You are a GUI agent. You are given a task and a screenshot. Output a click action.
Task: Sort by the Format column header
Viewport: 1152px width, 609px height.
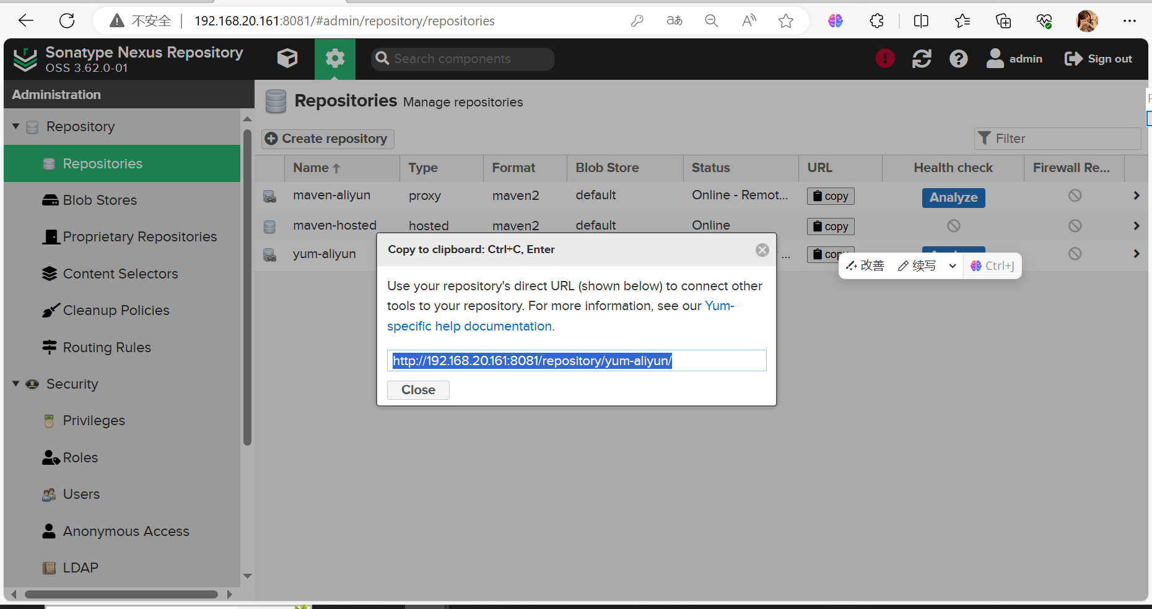[x=525, y=168]
